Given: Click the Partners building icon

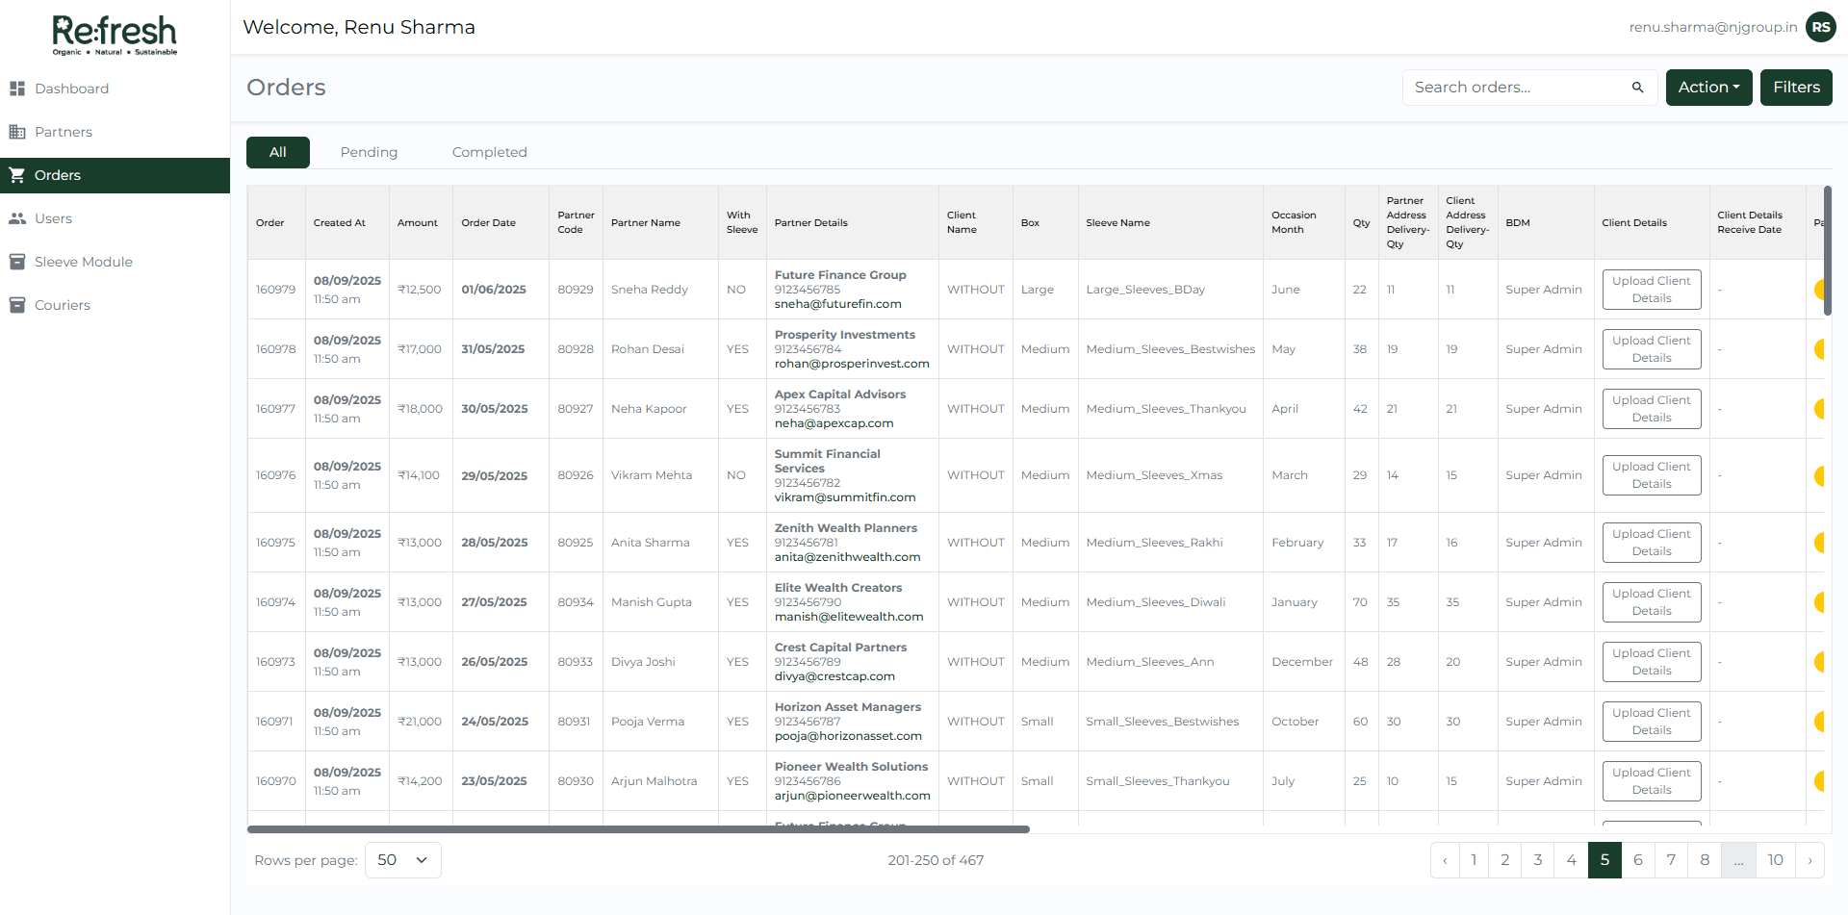Looking at the screenshot, I should [16, 132].
